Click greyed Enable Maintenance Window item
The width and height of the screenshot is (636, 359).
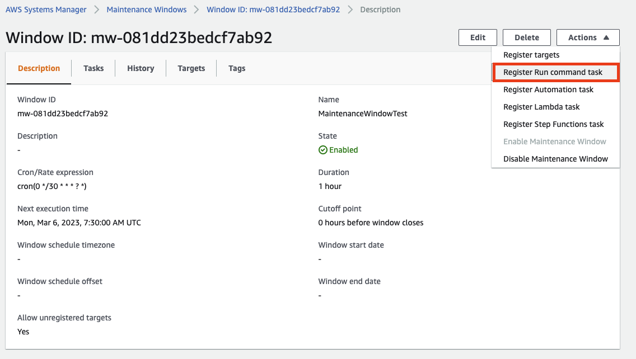point(555,141)
